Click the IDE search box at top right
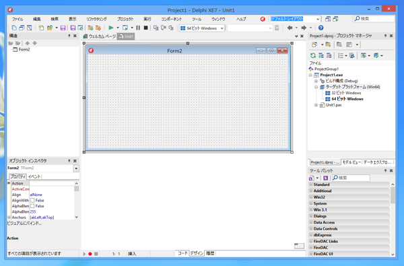404x266 pixels. pyautogui.click(x=374, y=19)
